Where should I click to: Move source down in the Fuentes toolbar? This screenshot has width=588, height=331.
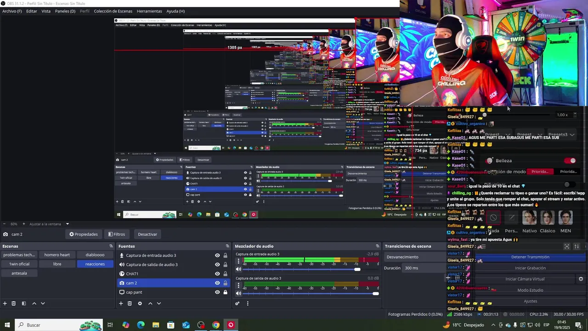159,303
